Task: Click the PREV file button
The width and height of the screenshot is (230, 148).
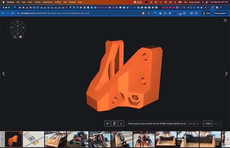Action: pyautogui.click(x=207, y=123)
